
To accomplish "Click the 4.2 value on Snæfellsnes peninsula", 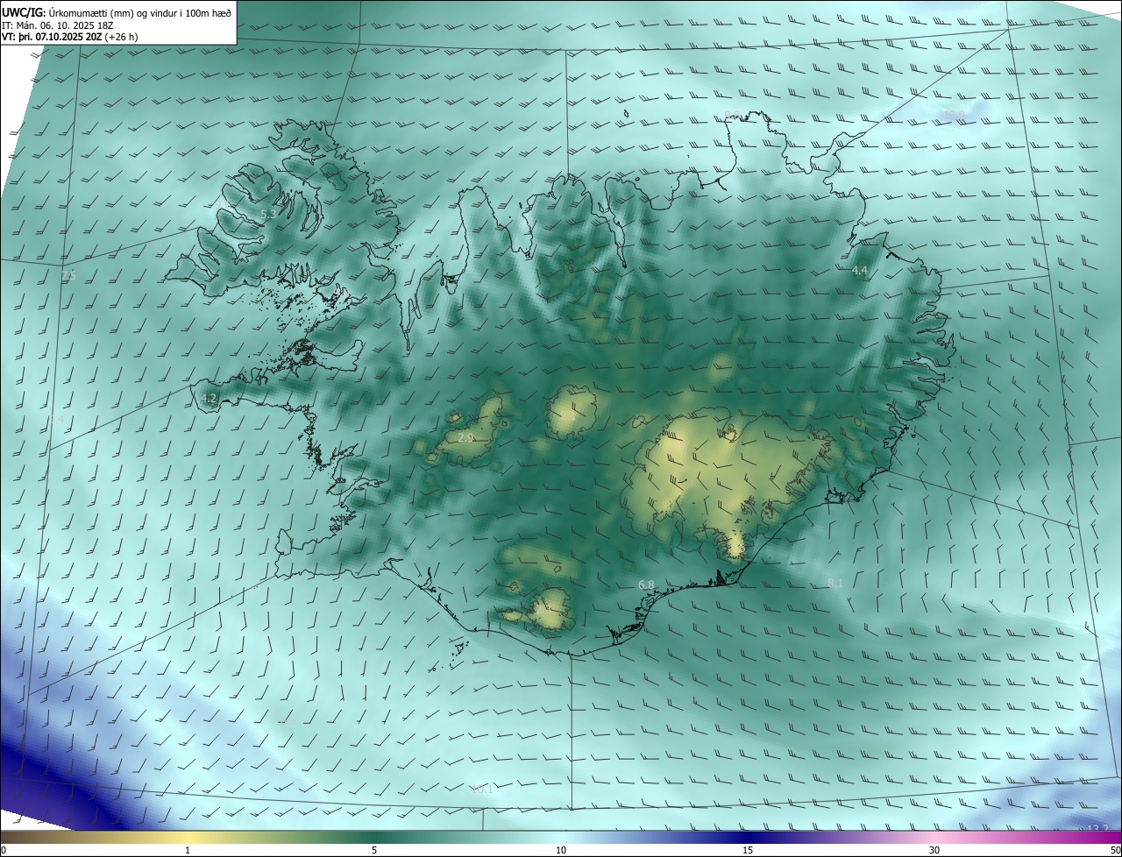I will (x=209, y=398).
